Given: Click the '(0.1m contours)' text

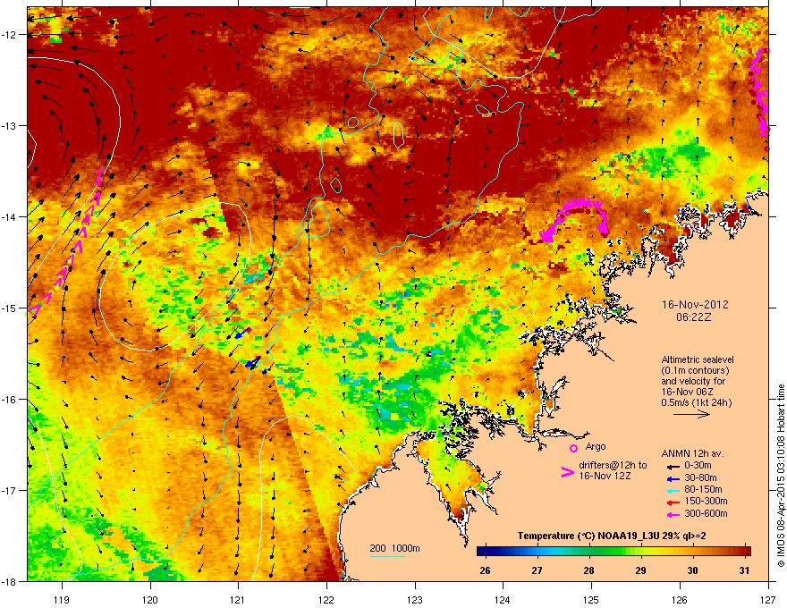Looking at the screenshot, I should tap(695, 371).
